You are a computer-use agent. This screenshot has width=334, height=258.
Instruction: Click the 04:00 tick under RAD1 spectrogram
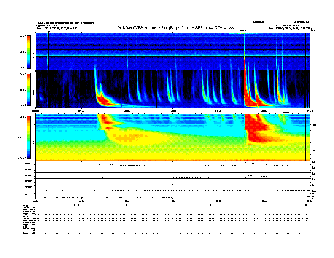coord(81,111)
